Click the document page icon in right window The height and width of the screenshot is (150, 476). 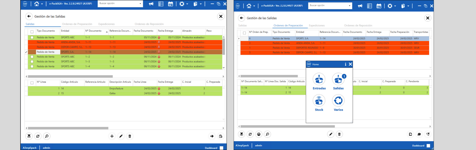[x=410, y=134]
